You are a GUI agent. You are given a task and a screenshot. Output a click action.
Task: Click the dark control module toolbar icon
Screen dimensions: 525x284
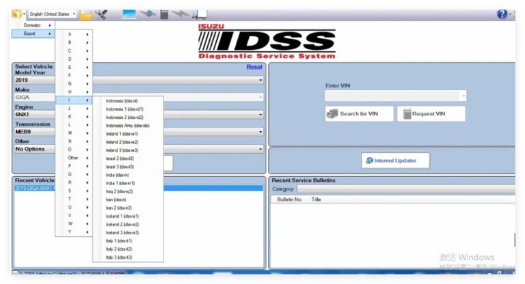pos(164,14)
